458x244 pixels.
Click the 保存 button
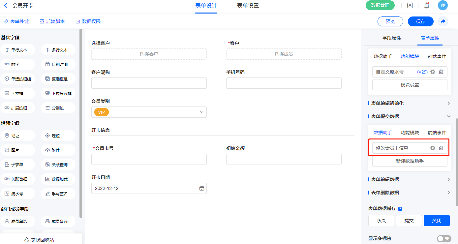point(420,21)
